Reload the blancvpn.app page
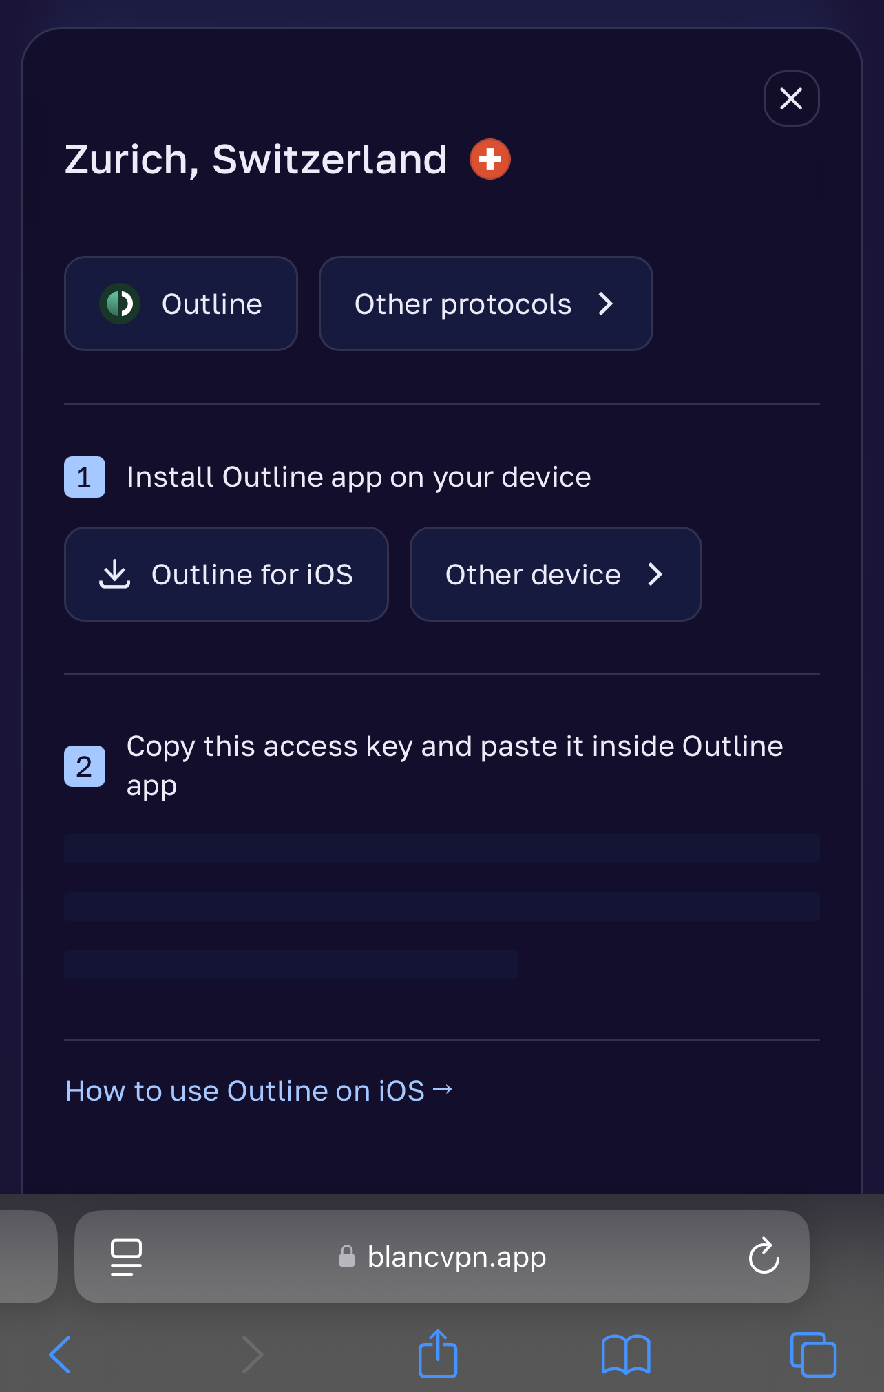The height and width of the screenshot is (1392, 884). coord(764,1257)
